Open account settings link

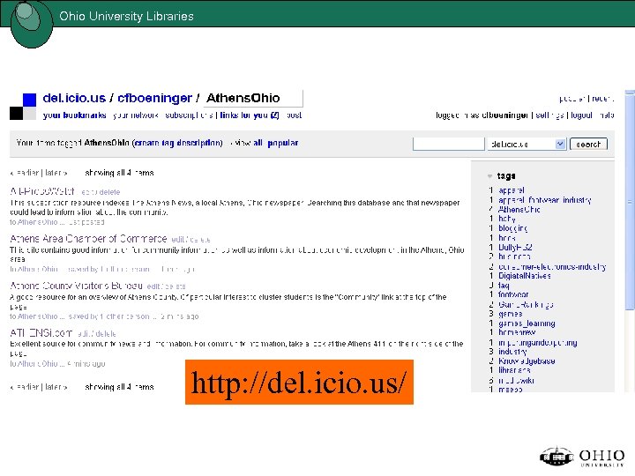[549, 115]
